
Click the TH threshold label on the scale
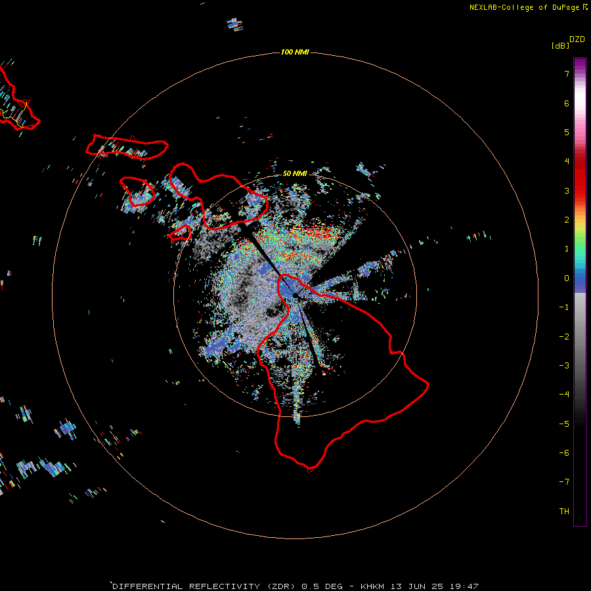pyautogui.click(x=564, y=512)
